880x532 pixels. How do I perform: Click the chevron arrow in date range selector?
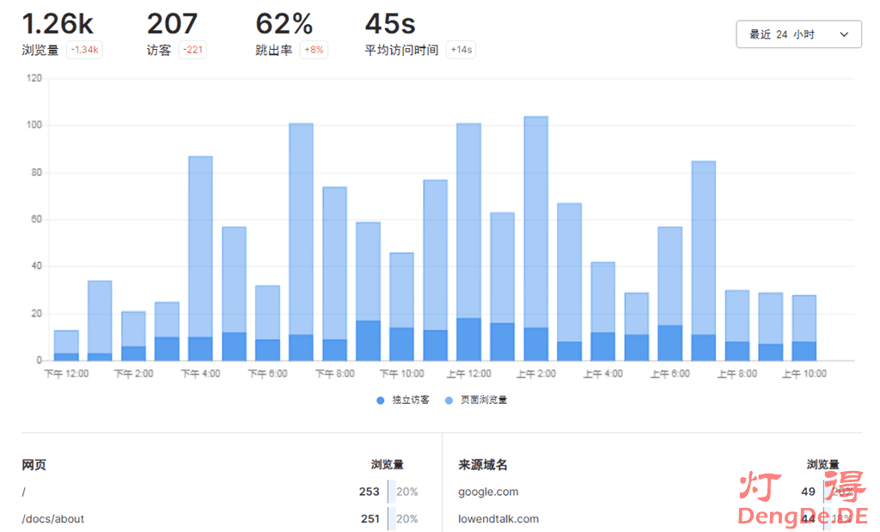[844, 34]
